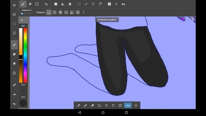206x116 pixels.
Task: Open shortcut bar grid settings icon
Action: pos(136,105)
